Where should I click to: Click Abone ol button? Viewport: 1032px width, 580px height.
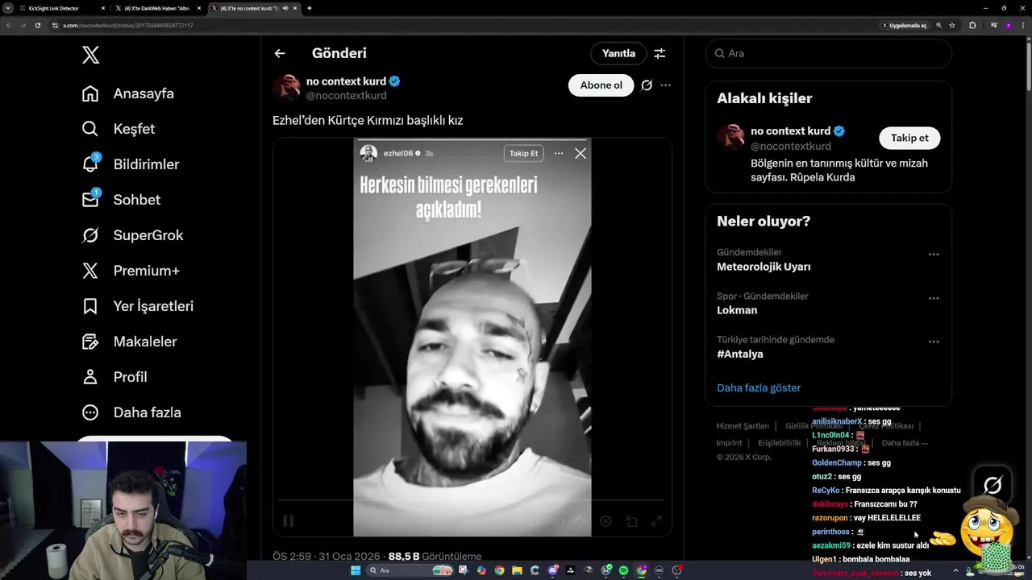click(x=601, y=85)
